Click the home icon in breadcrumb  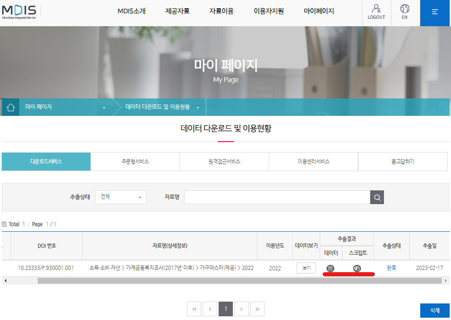[11, 107]
